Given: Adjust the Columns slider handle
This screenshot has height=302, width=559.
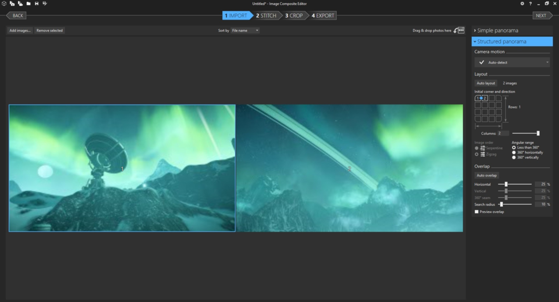Looking at the screenshot, I should pos(538,133).
